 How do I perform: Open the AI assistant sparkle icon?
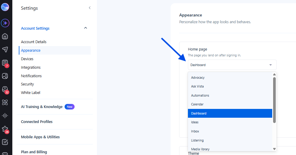[x=5, y=23]
